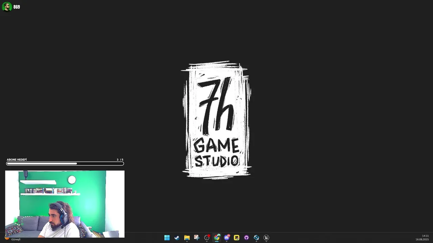Launch the Snipping Tool taskbar icon
Viewport: 433px width, 243px height.
pyautogui.click(x=197, y=238)
